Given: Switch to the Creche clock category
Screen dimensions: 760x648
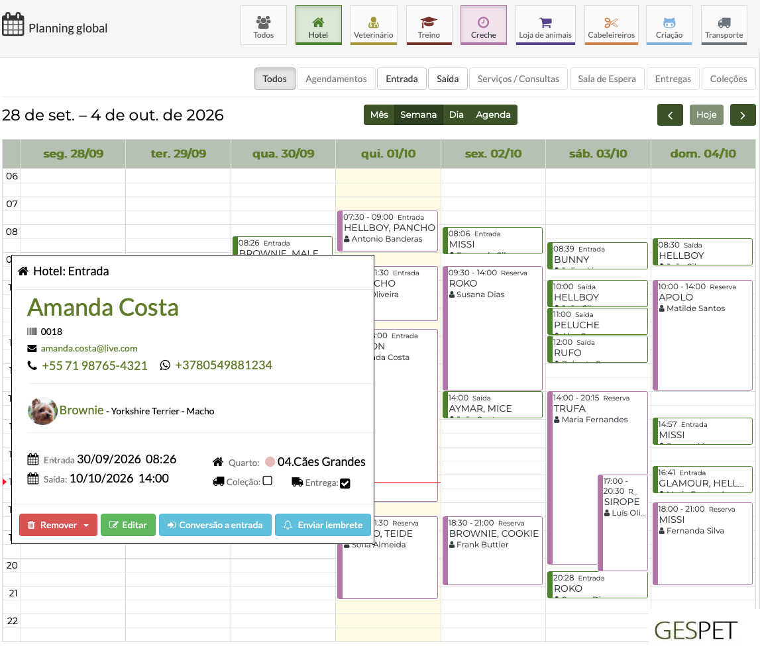Looking at the screenshot, I should click(x=484, y=25).
